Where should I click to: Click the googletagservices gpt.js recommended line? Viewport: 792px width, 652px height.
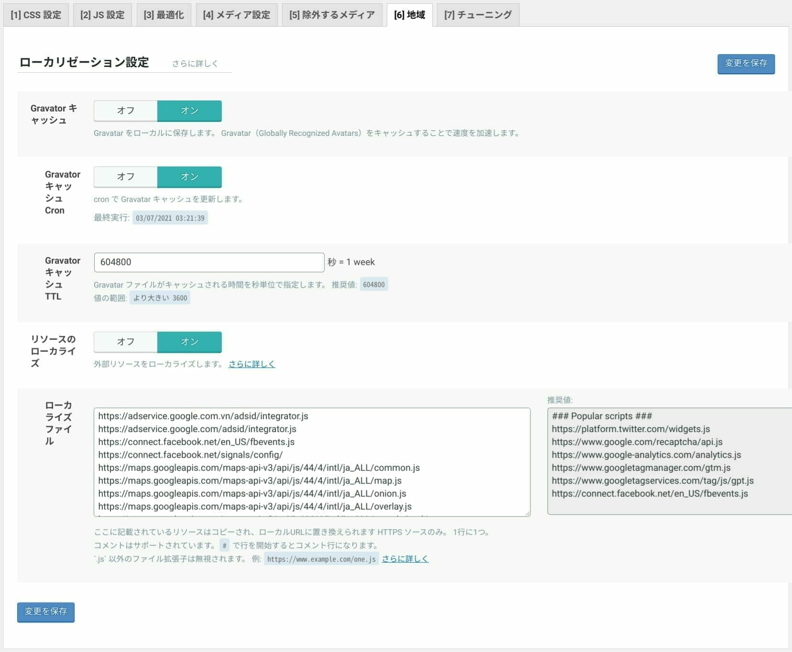tap(652, 481)
